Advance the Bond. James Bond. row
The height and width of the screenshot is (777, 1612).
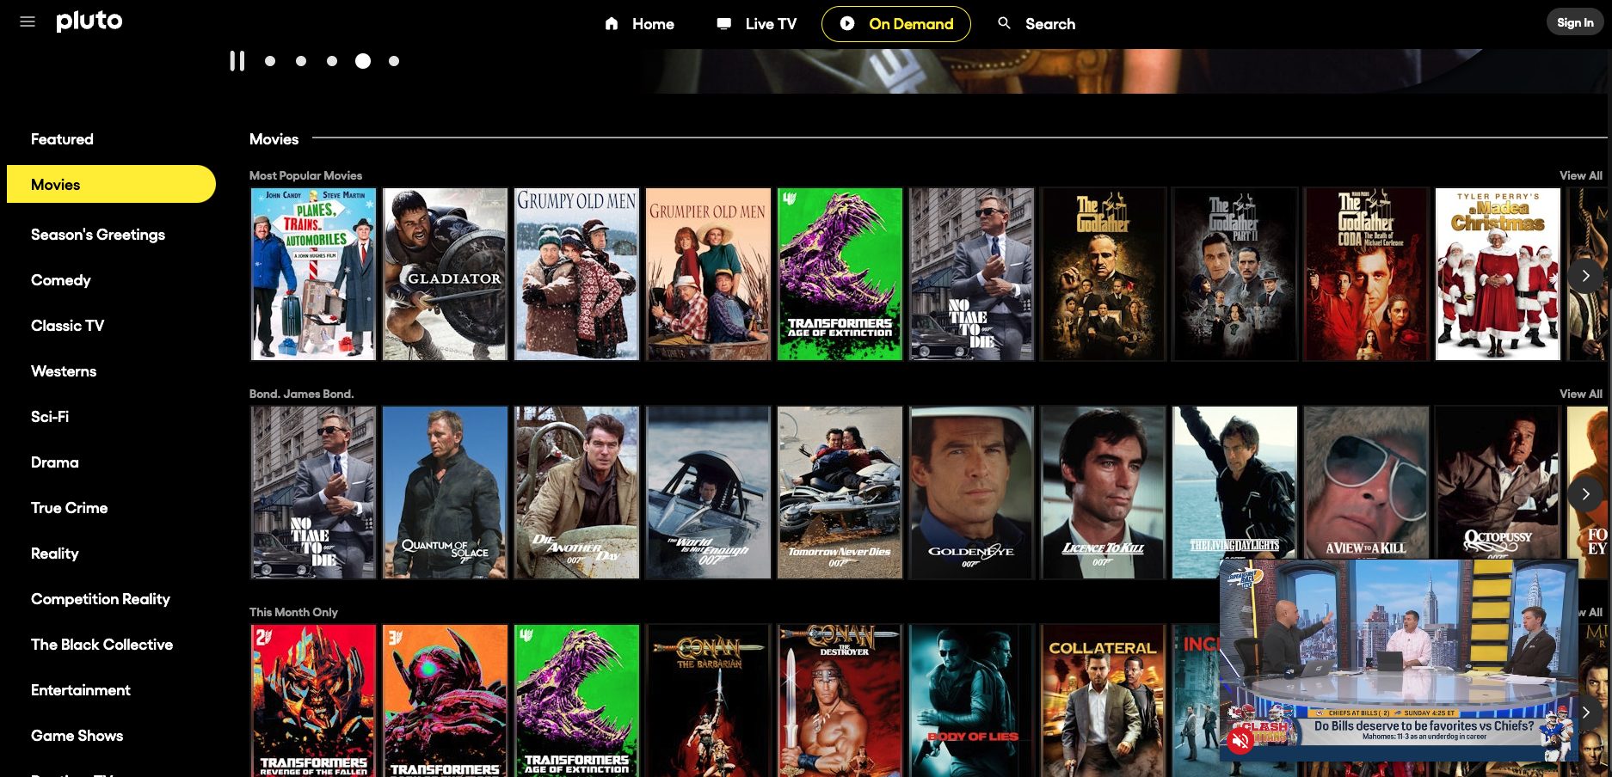click(x=1585, y=494)
